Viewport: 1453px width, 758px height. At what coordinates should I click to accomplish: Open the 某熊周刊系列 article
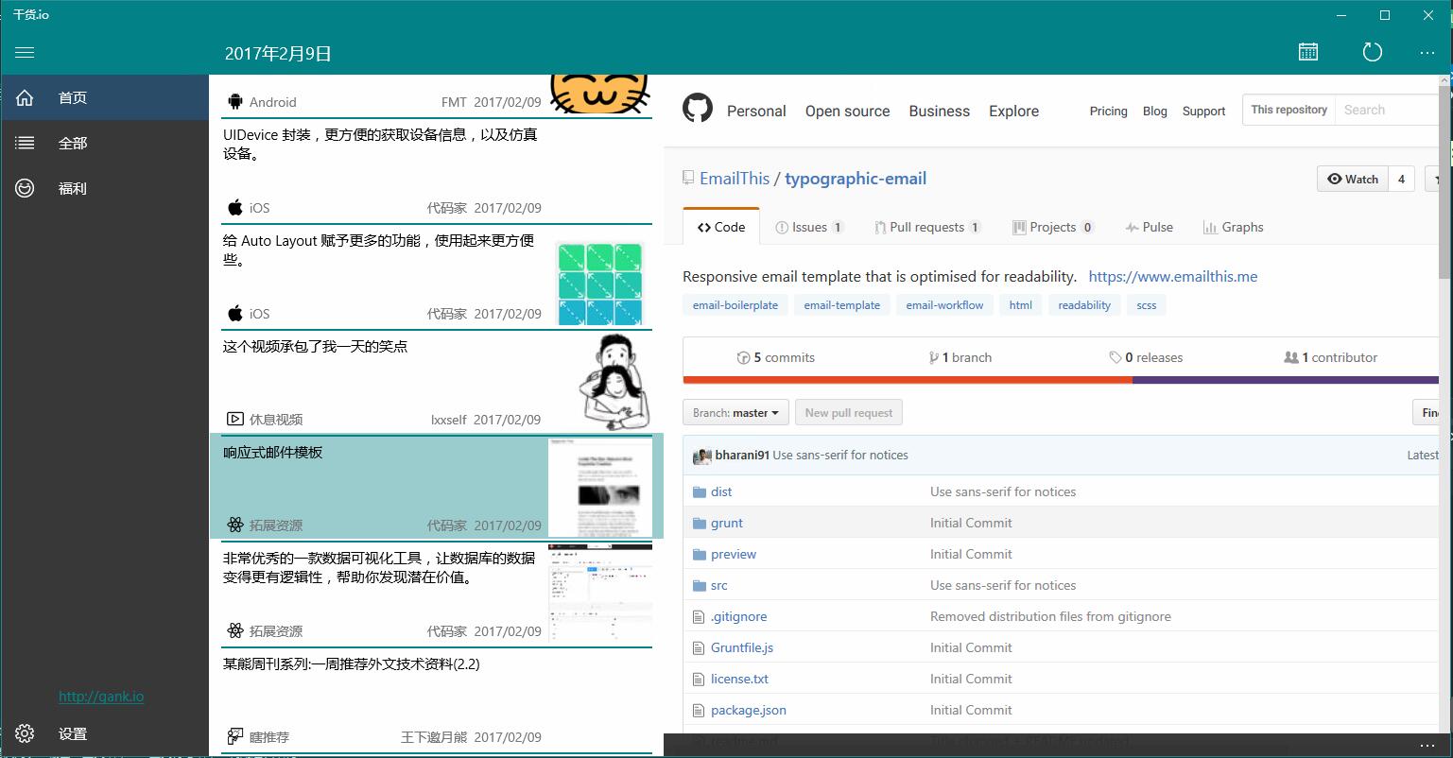[x=437, y=699]
